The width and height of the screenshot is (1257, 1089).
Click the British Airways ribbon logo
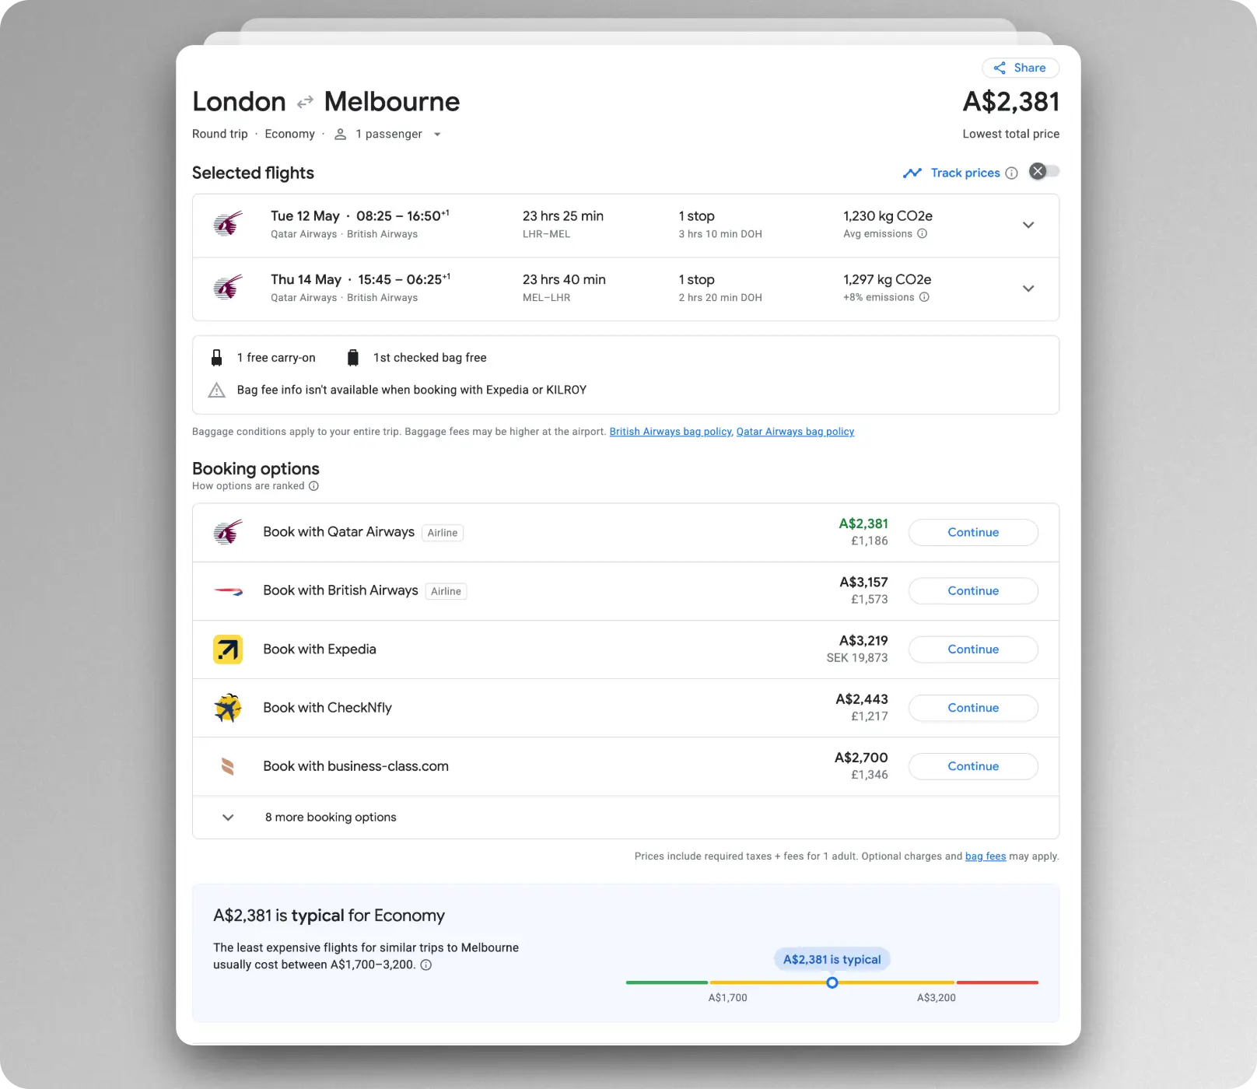click(x=228, y=591)
